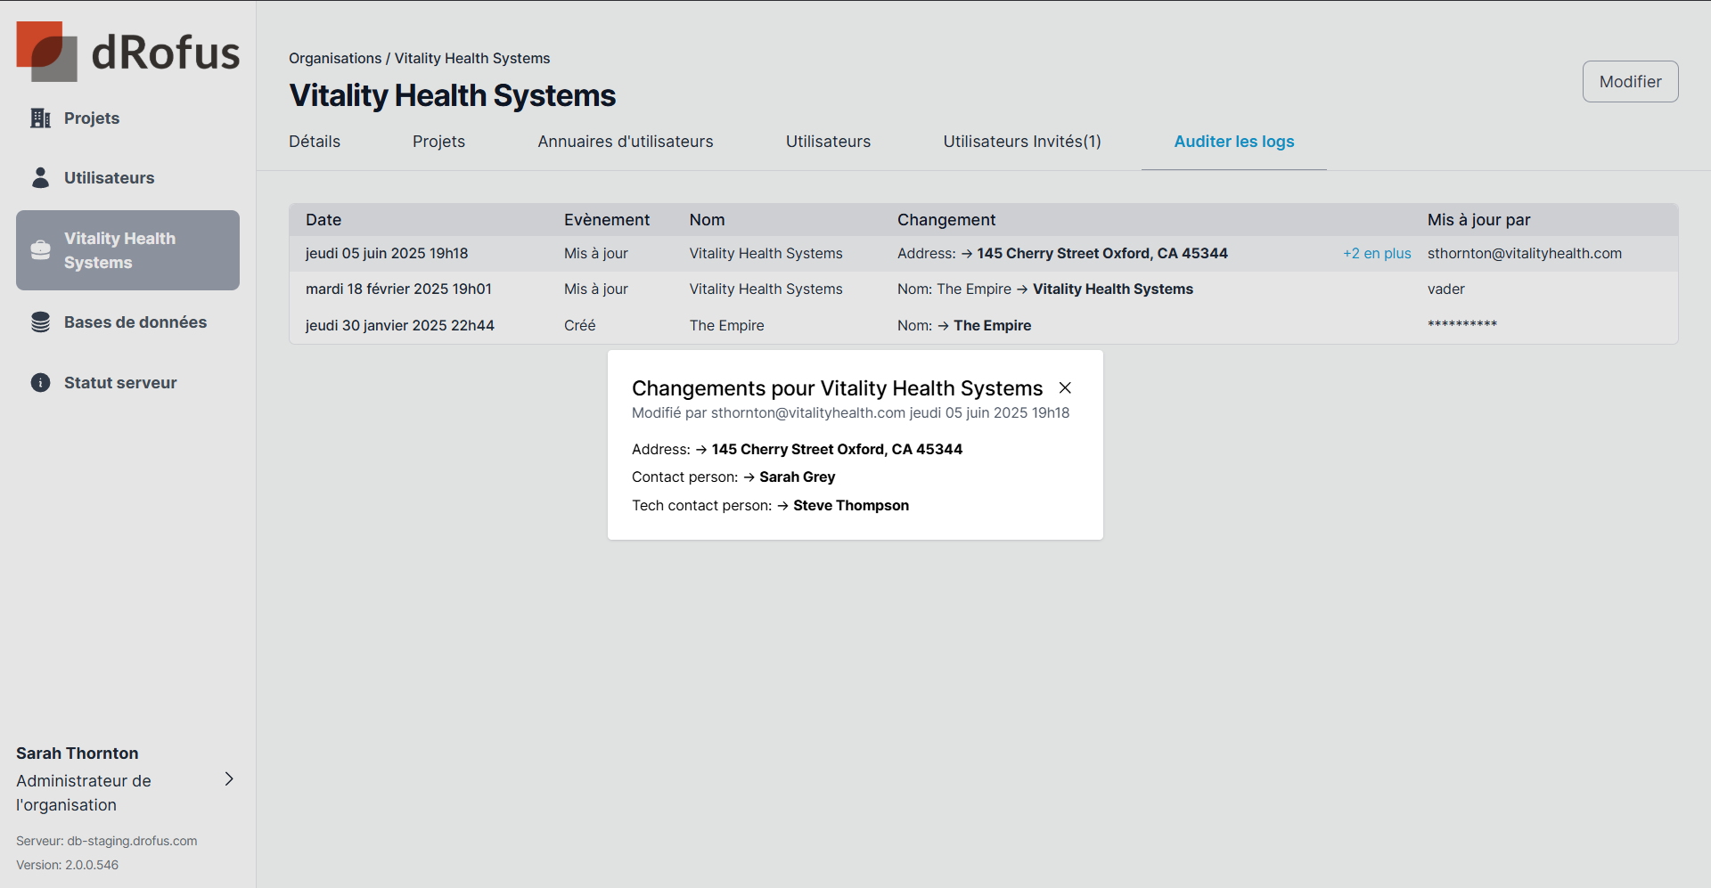Select the Auditer les logs tab
The width and height of the screenshot is (1711, 888).
pos(1233,142)
